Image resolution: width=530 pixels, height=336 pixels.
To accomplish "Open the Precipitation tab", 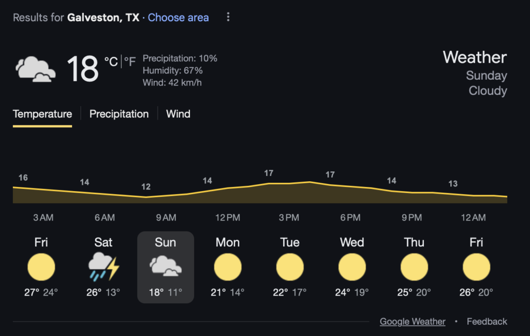I will (119, 114).
